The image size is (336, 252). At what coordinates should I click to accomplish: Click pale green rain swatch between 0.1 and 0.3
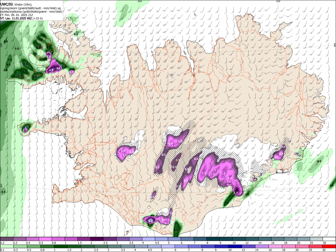pyautogui.click(x=7, y=246)
